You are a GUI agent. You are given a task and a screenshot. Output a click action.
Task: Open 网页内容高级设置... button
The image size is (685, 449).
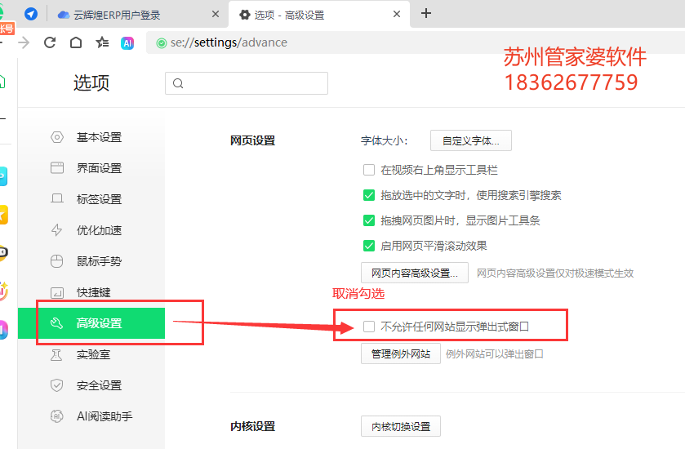pos(415,273)
